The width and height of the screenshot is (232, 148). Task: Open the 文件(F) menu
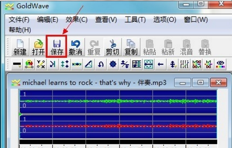point(19,20)
